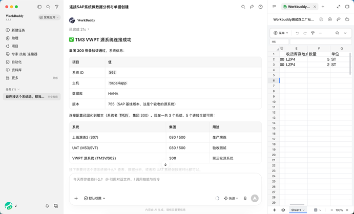Open the 默认权限 permission dropdown
The image size is (354, 214).
click(94, 198)
